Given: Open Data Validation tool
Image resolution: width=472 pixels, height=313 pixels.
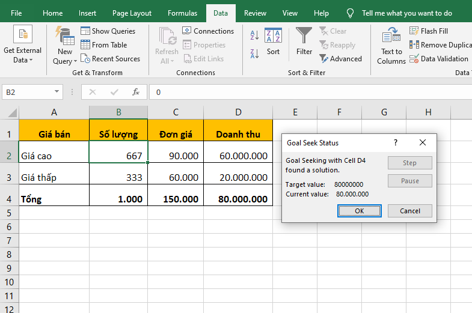Looking at the screenshot, I should (439, 59).
